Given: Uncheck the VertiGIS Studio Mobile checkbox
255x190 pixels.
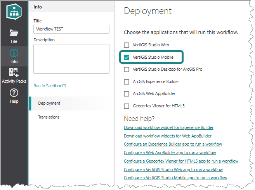Looking at the screenshot, I should pyautogui.click(x=127, y=57).
